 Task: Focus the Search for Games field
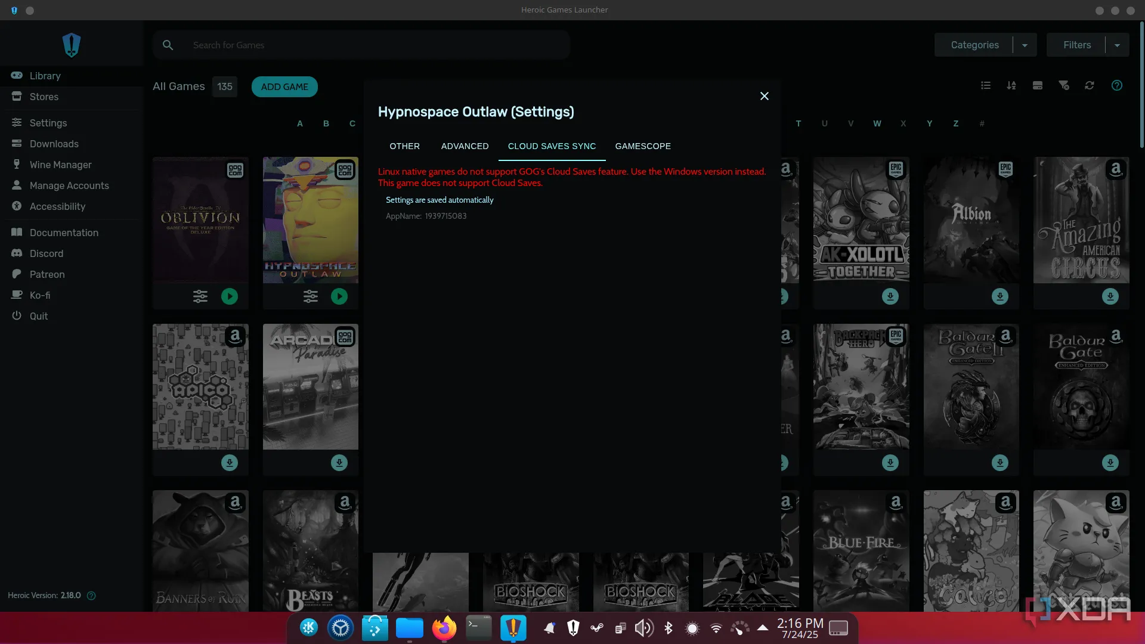[361, 45]
